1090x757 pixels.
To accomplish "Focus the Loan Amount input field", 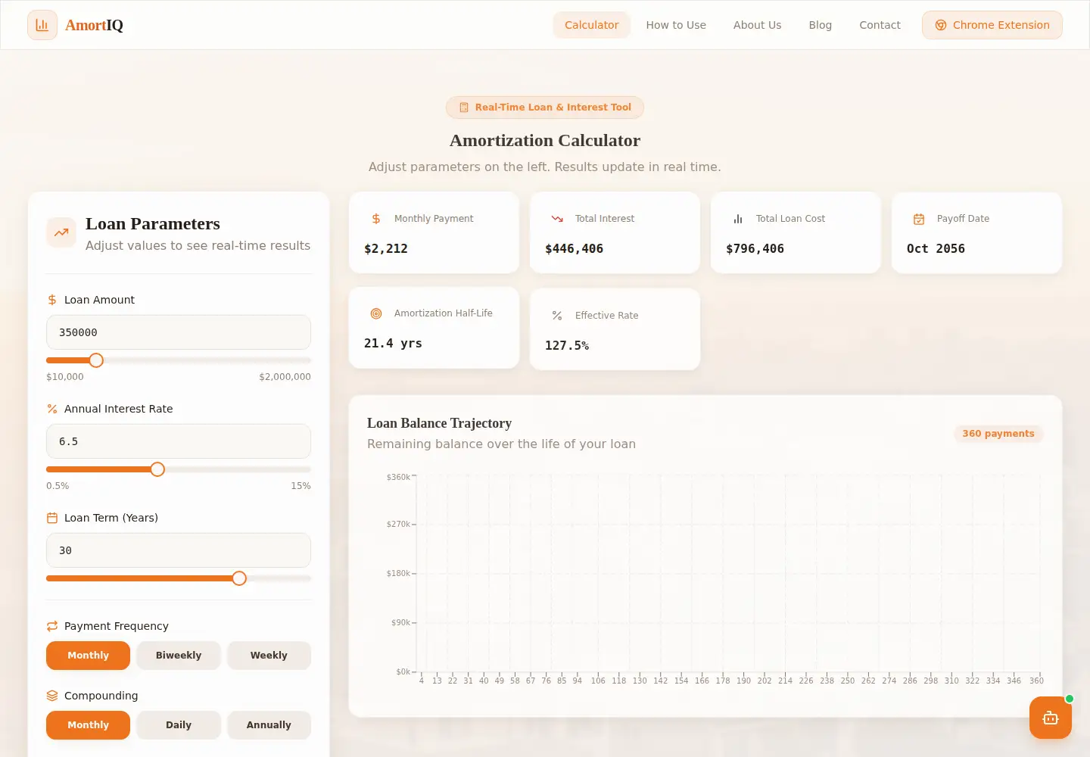I will pos(179,332).
